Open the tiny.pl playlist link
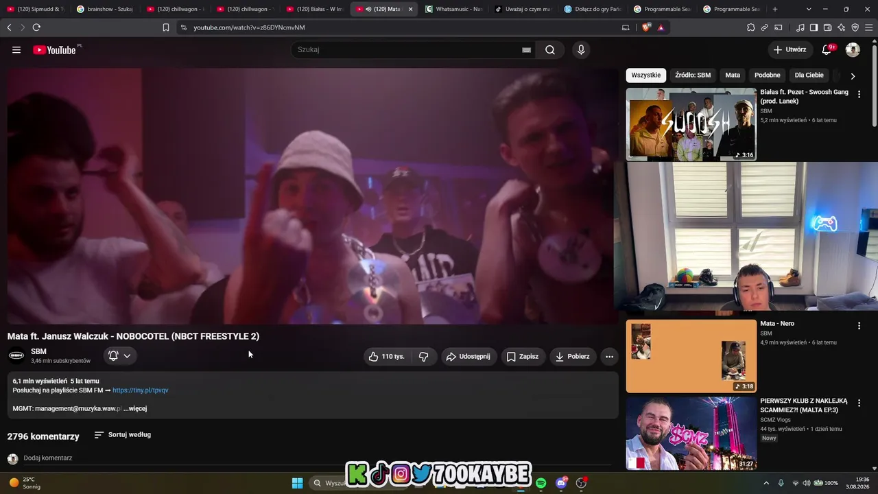The image size is (878, 494). pos(141,390)
